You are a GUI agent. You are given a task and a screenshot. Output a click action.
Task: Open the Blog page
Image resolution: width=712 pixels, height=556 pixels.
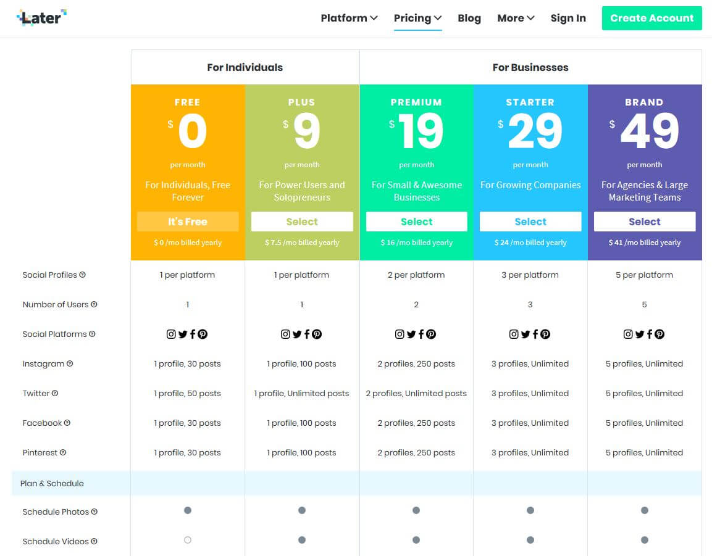[x=469, y=18]
